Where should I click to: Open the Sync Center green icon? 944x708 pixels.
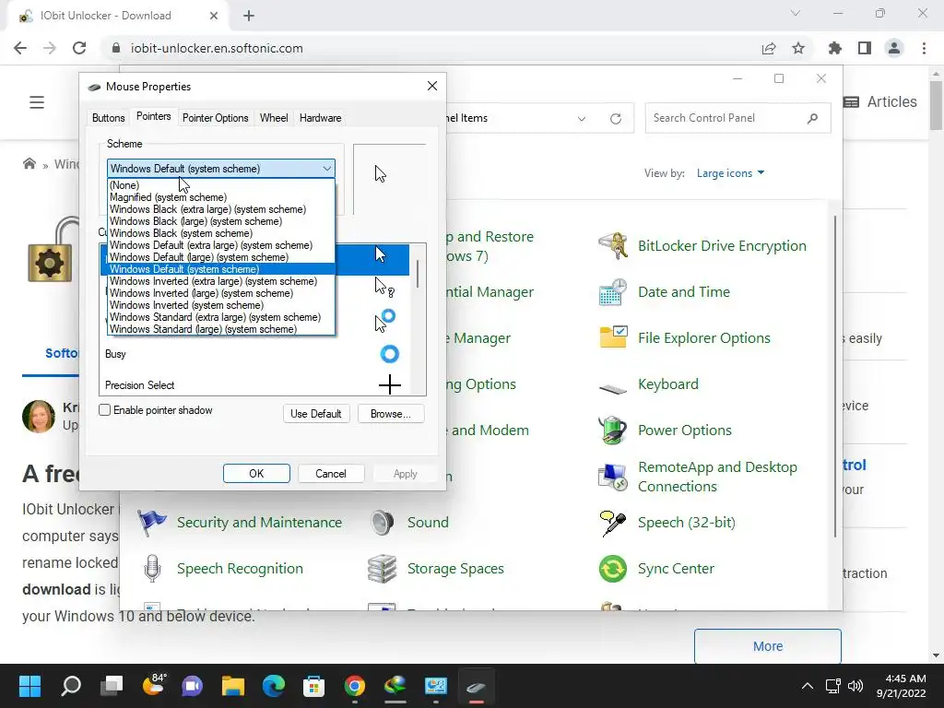(613, 568)
